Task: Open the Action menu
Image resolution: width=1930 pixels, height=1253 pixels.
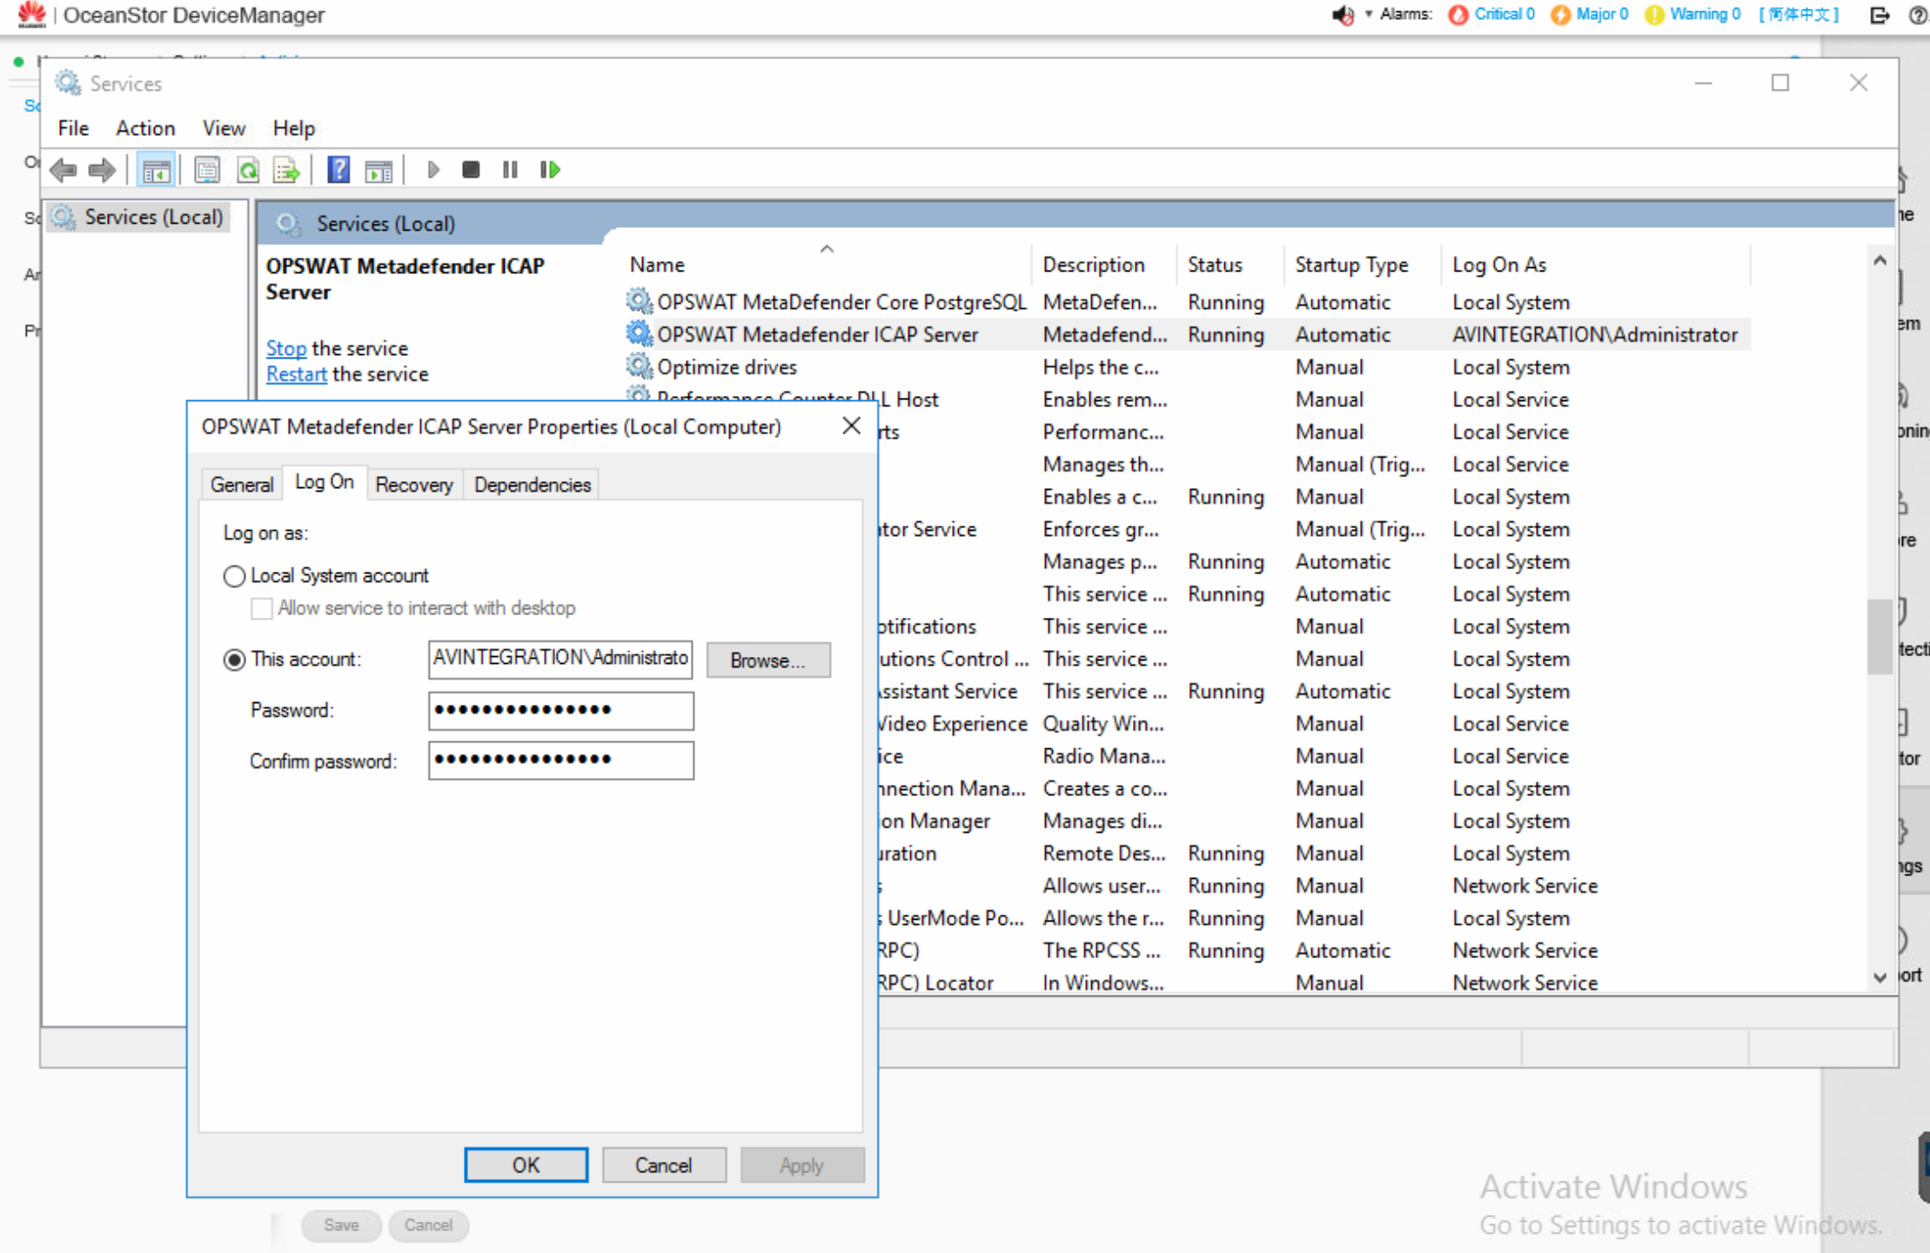Action: click(x=145, y=128)
